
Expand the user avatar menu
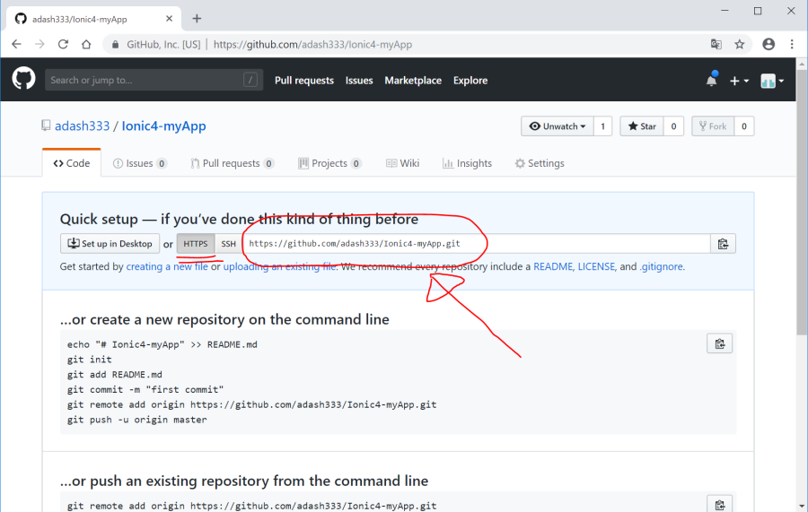772,81
